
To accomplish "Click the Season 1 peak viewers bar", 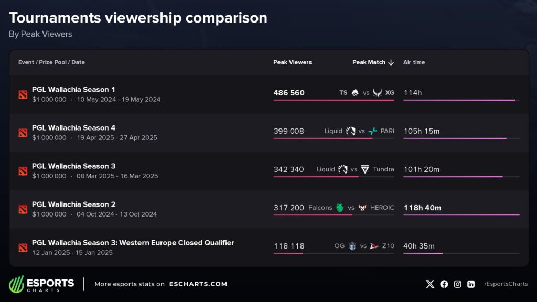I will [x=334, y=100].
